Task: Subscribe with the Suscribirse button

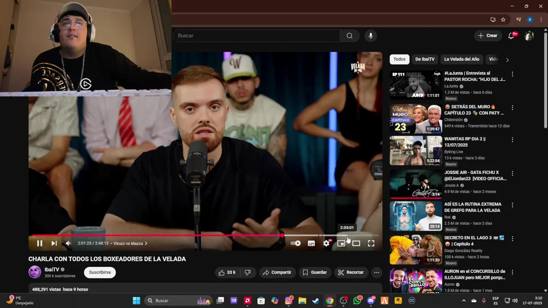Action: (100, 272)
